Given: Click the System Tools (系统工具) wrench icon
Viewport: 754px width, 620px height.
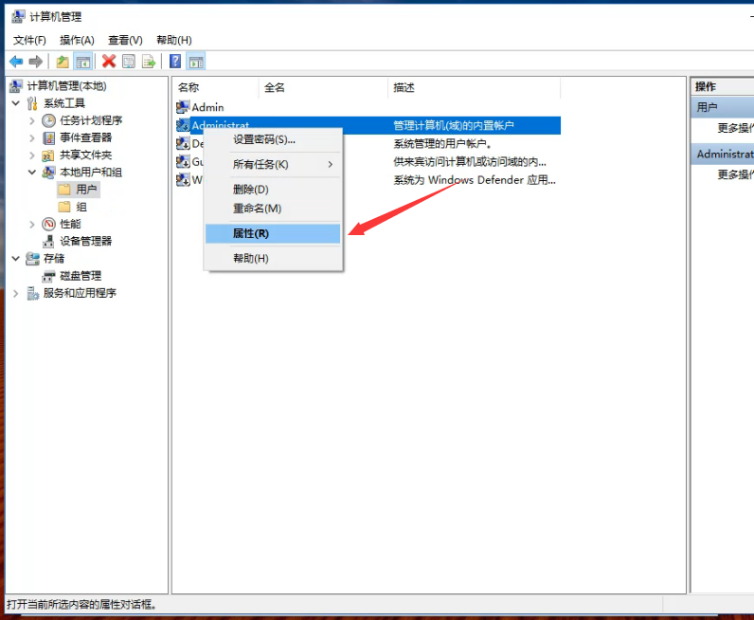Looking at the screenshot, I should pyautogui.click(x=32, y=103).
